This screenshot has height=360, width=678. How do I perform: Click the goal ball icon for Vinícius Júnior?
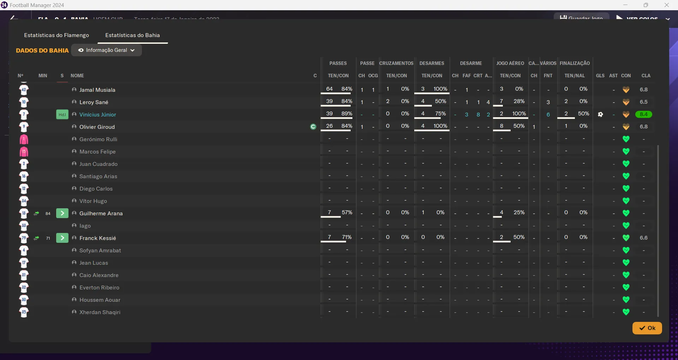[x=600, y=114]
